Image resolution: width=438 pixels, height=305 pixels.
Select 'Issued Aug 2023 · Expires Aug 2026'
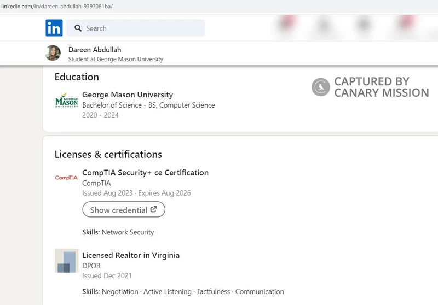tap(136, 193)
